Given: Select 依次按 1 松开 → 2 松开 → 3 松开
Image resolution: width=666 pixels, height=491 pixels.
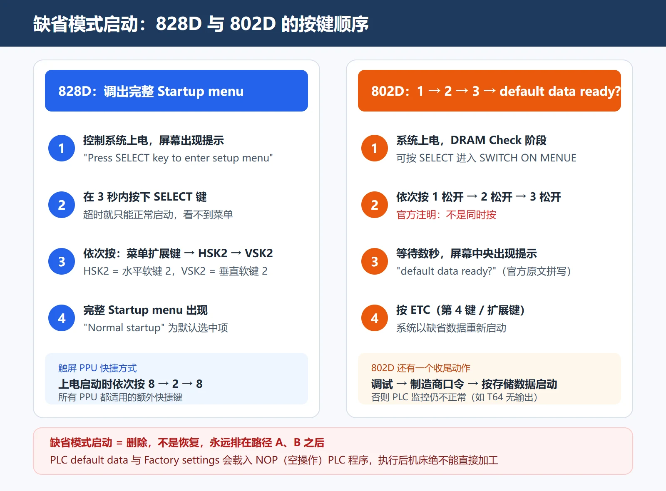Looking at the screenshot, I should tap(479, 197).
